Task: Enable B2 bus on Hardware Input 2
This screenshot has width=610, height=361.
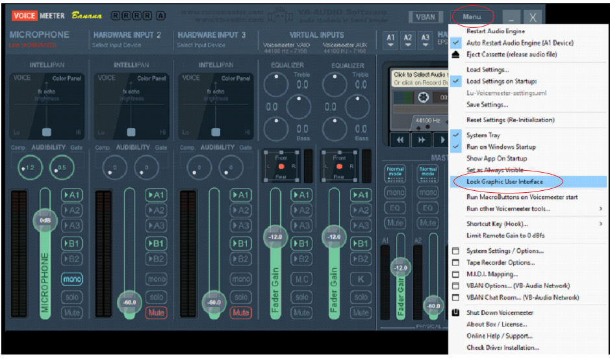Action: (157, 259)
